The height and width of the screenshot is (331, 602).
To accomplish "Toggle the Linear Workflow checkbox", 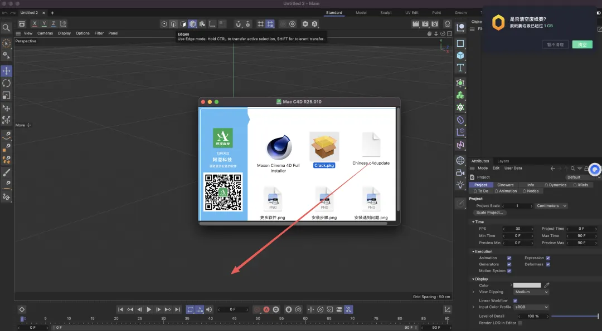I will click(515, 301).
